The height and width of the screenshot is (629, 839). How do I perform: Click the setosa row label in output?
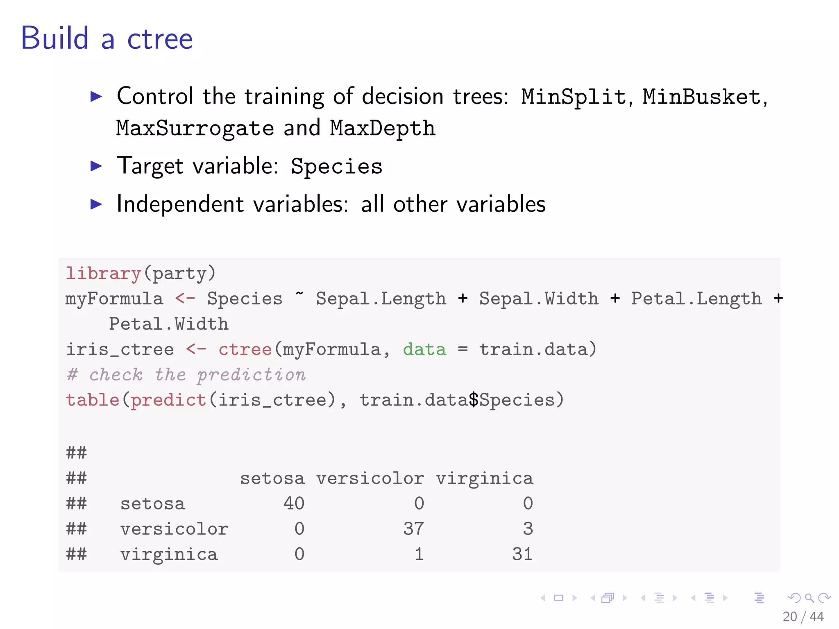point(152,504)
